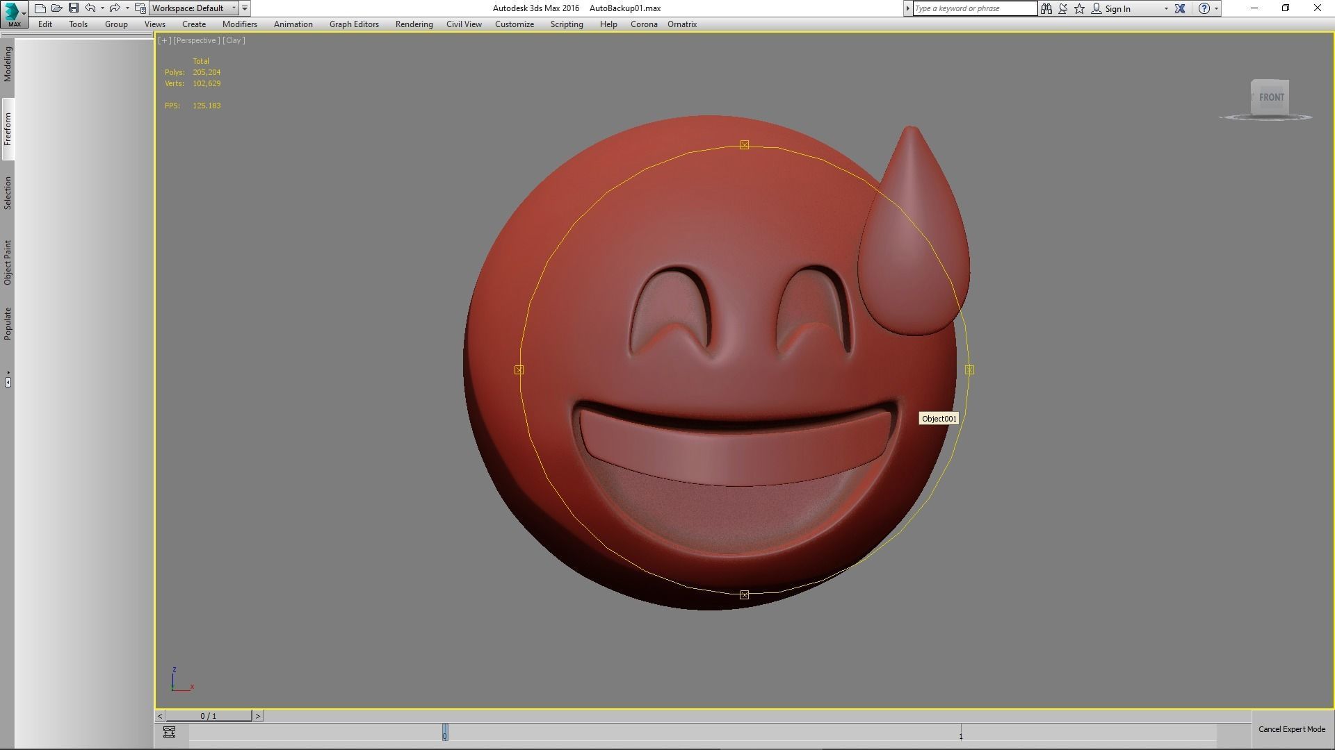Open the Help menu
This screenshot has width=1335, height=750.
[608, 24]
